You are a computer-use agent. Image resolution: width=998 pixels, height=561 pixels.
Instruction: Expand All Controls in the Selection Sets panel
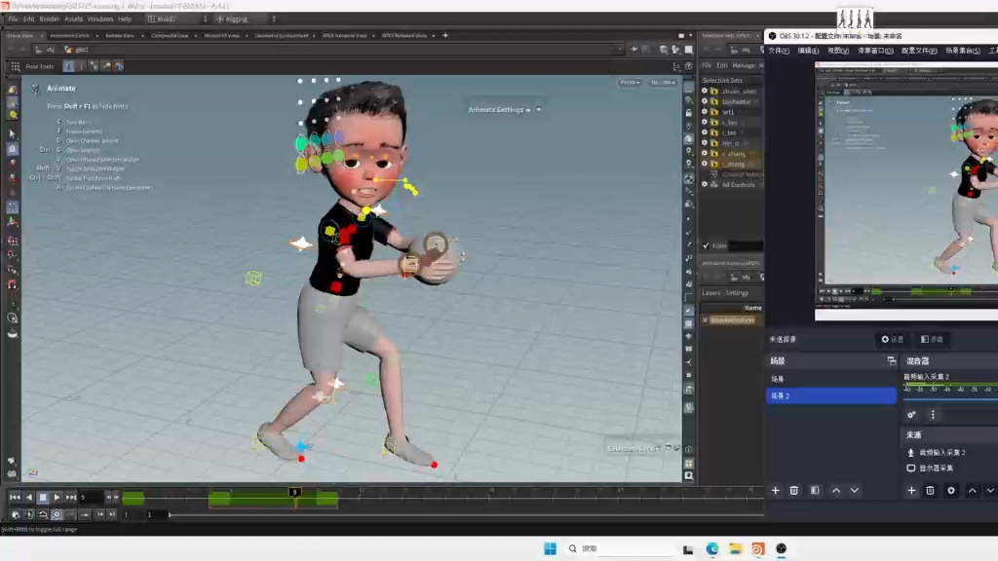(705, 185)
